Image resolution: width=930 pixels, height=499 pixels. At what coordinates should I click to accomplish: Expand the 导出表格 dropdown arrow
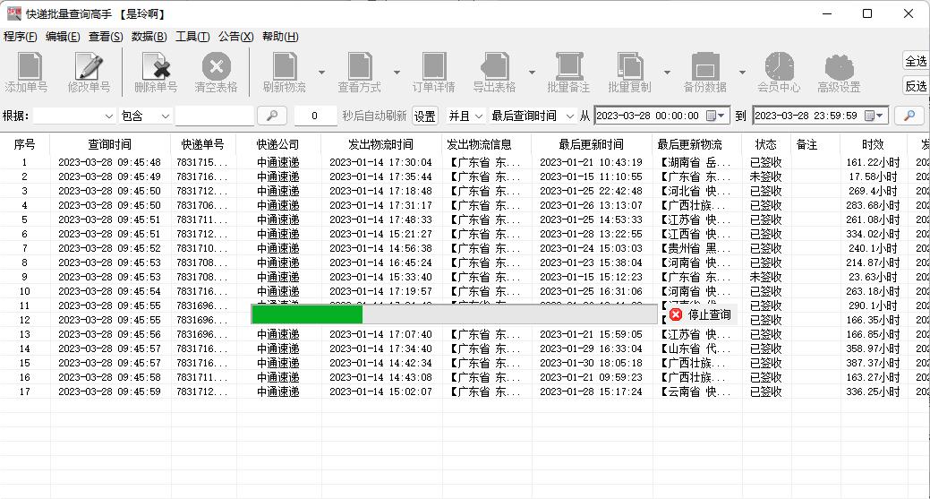pos(532,73)
